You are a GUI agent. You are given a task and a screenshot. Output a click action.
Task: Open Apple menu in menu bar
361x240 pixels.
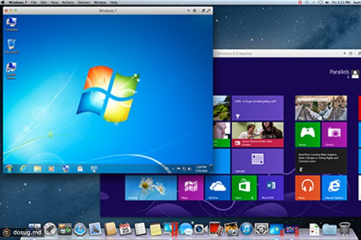pos(3,2)
